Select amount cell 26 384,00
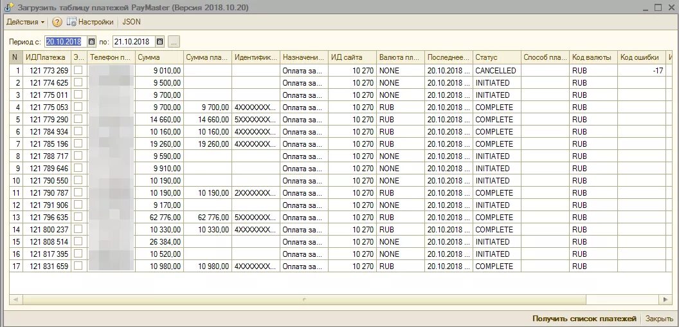679x327 pixels. coord(159,241)
